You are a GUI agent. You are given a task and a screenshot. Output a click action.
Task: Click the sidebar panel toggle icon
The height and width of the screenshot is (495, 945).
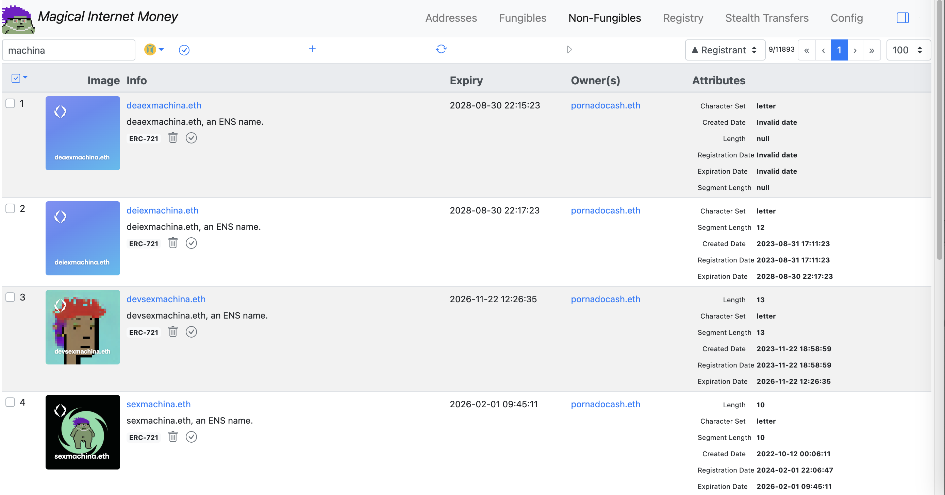[902, 18]
